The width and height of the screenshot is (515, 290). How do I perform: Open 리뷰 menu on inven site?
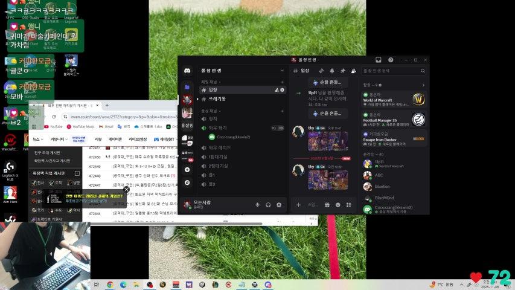(98, 140)
